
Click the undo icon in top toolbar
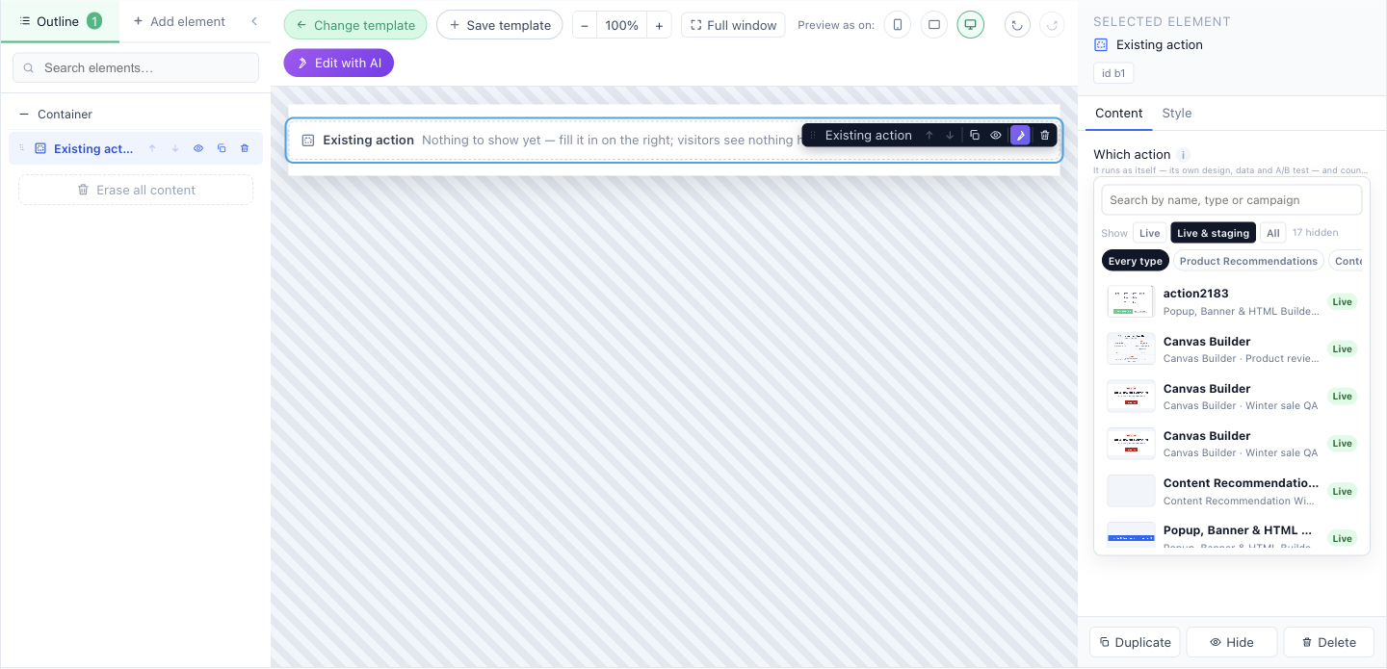(1017, 25)
